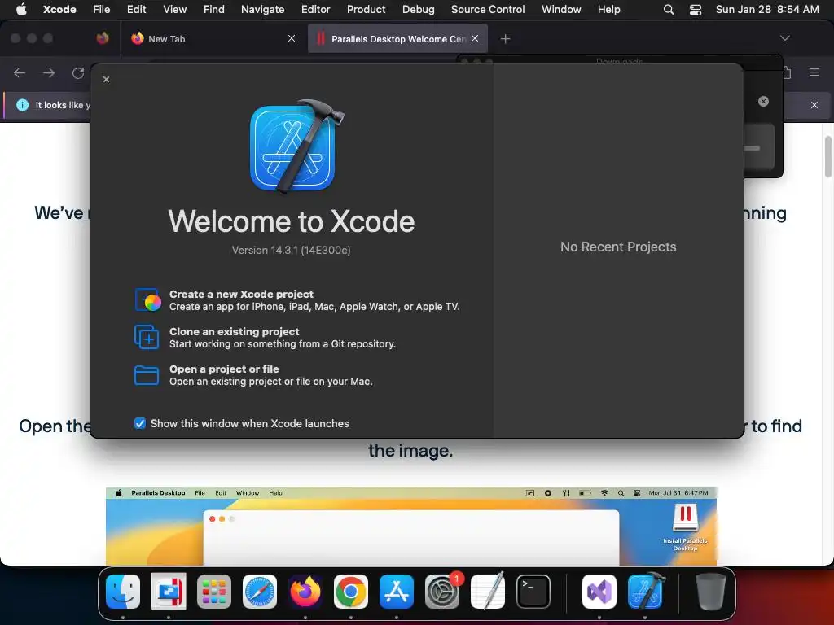Uncheck Show this window when Xcode launches
The image size is (834, 625).
[140, 423]
